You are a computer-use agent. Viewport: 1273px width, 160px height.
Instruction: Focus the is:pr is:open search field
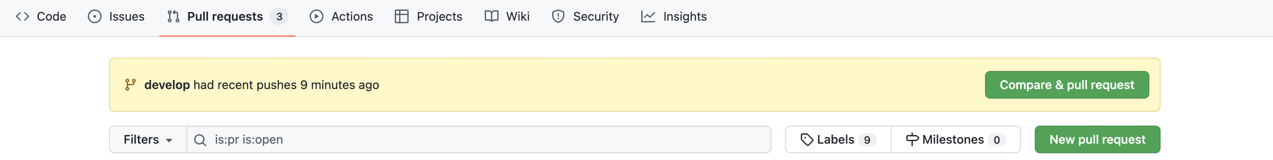click(x=478, y=139)
